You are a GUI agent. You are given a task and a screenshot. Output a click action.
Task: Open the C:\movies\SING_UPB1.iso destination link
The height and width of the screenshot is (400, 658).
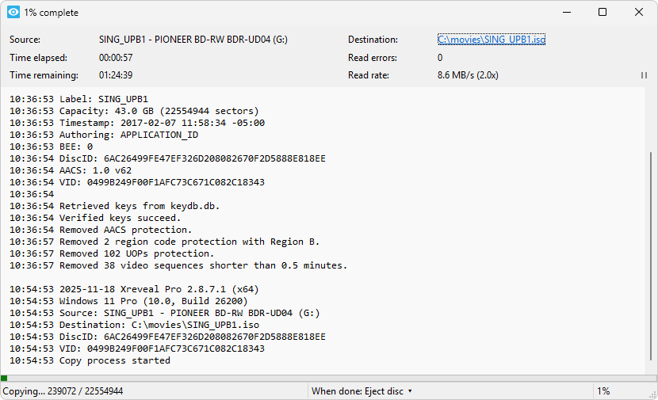[x=492, y=40]
